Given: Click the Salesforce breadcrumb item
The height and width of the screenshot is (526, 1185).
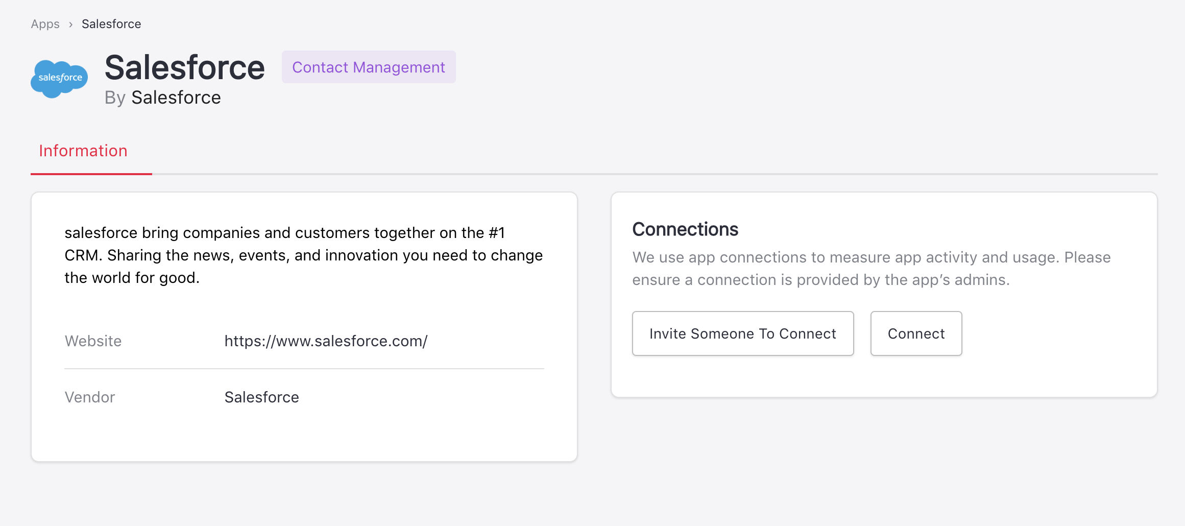Looking at the screenshot, I should (x=111, y=24).
